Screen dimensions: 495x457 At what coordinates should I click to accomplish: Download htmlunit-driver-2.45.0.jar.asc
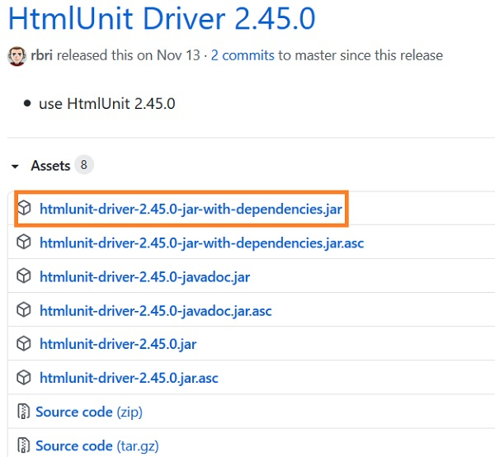click(130, 378)
